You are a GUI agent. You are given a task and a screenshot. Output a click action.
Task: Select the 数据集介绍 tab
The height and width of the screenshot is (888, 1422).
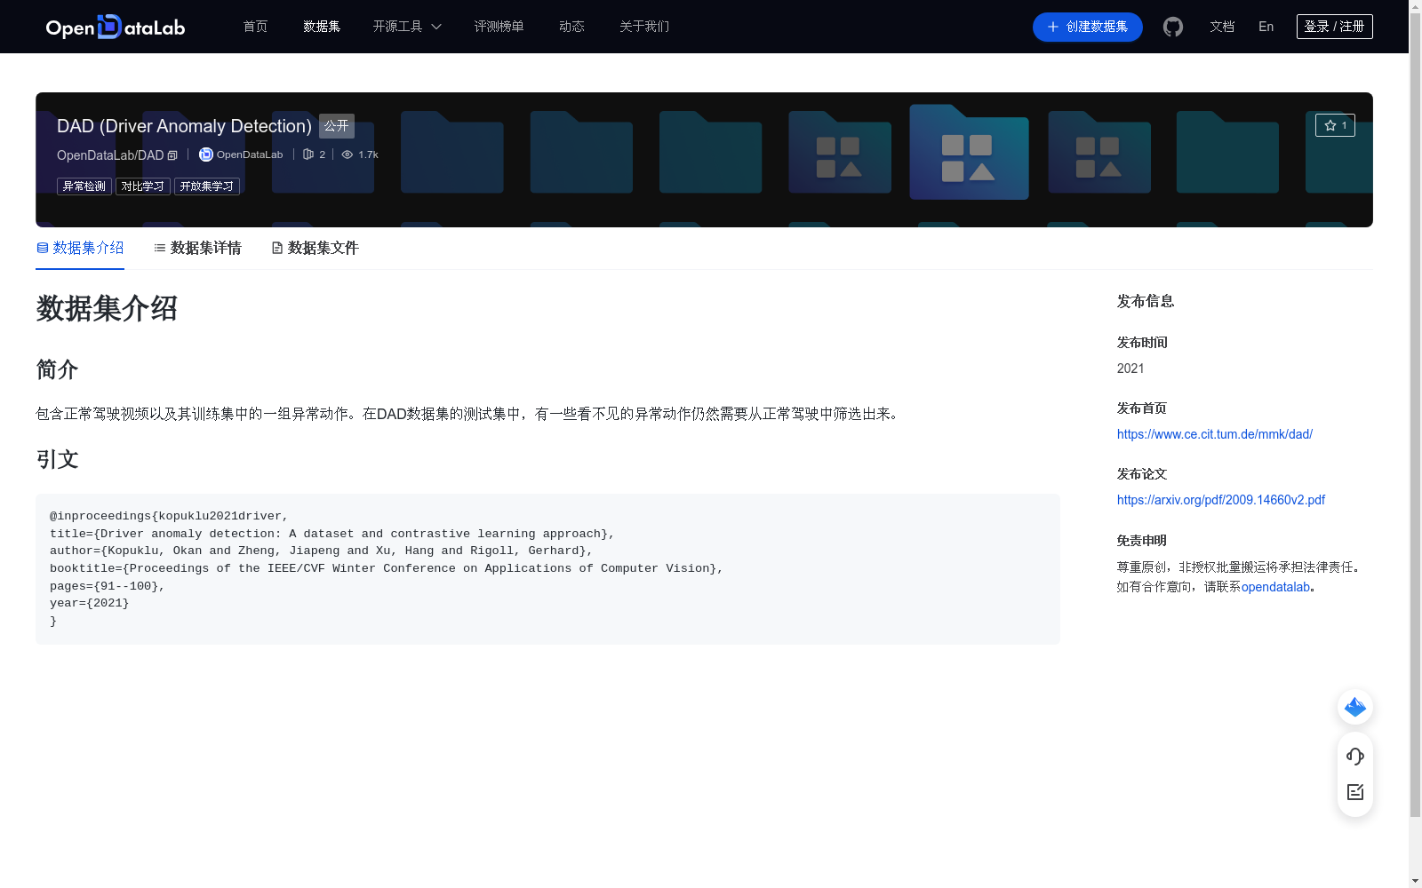tap(80, 248)
